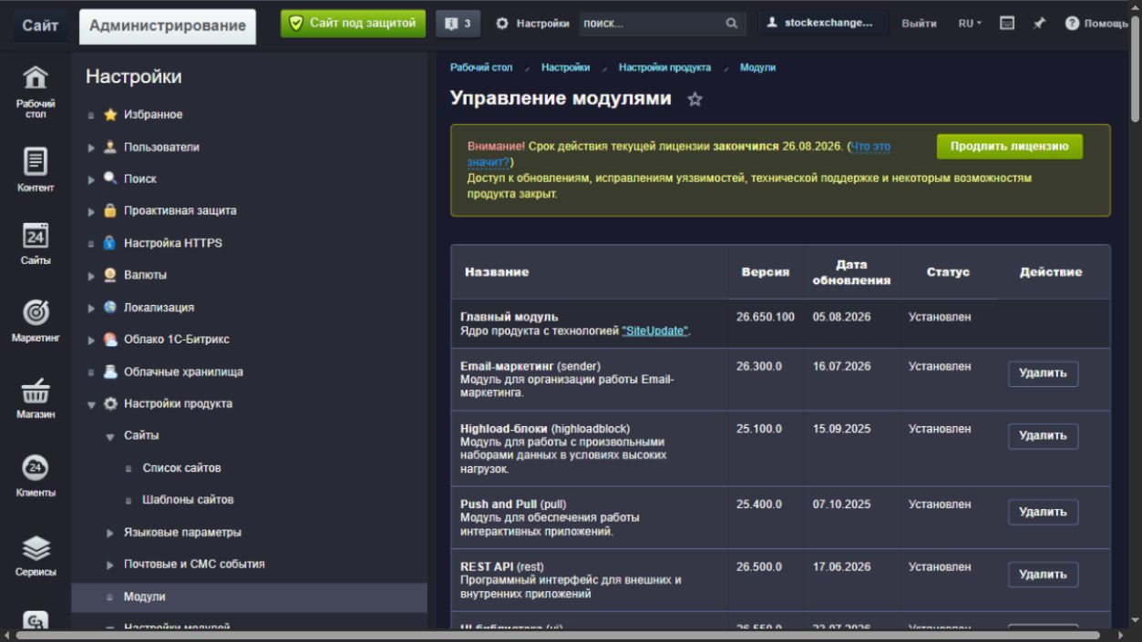Sort by the Версия column header
1142x642 pixels.
click(x=765, y=272)
